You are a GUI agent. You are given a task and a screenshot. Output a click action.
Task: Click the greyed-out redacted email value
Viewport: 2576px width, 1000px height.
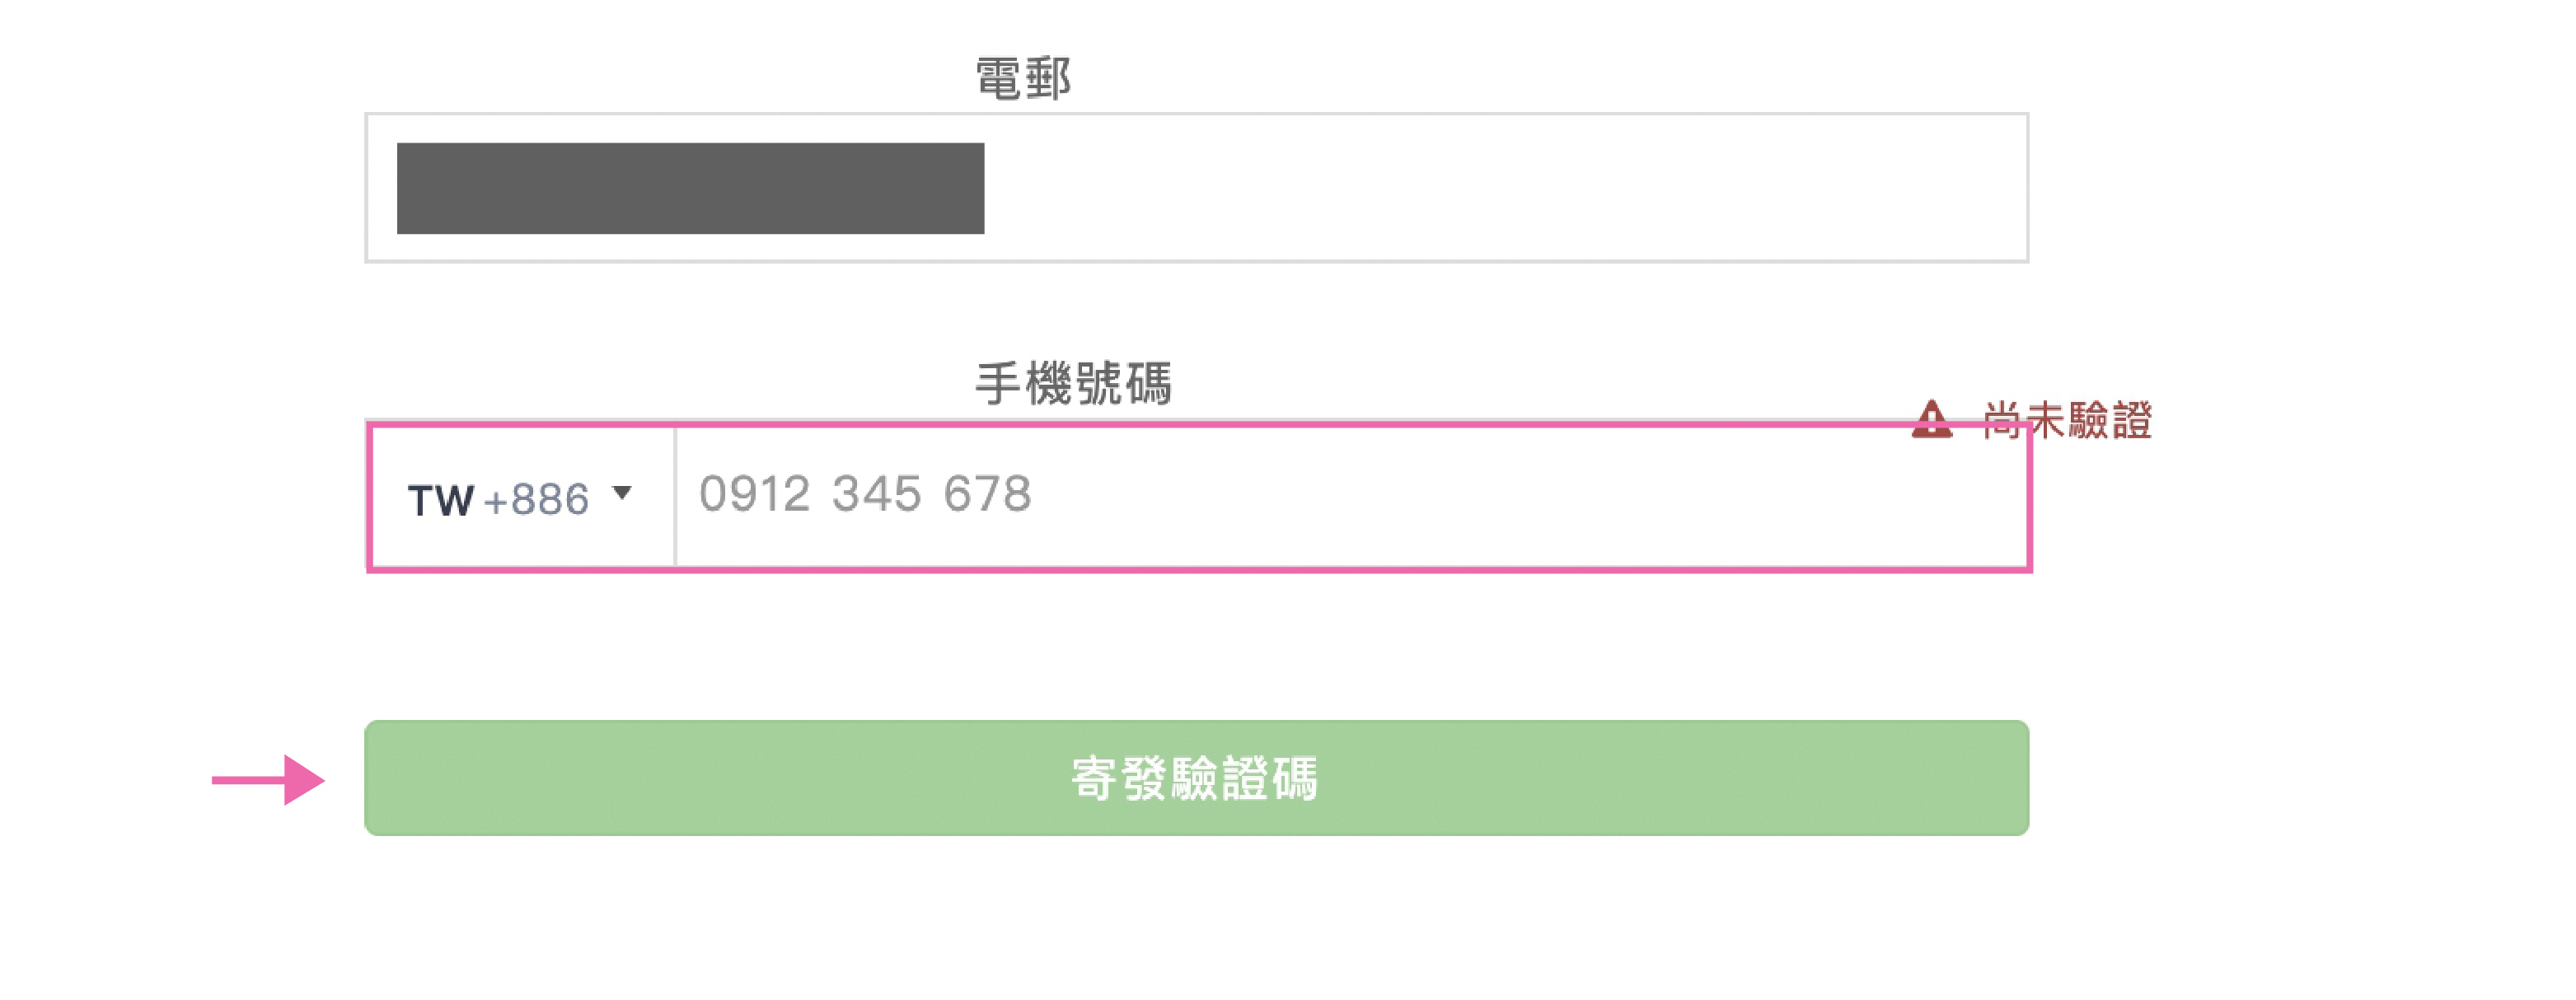coord(690,188)
